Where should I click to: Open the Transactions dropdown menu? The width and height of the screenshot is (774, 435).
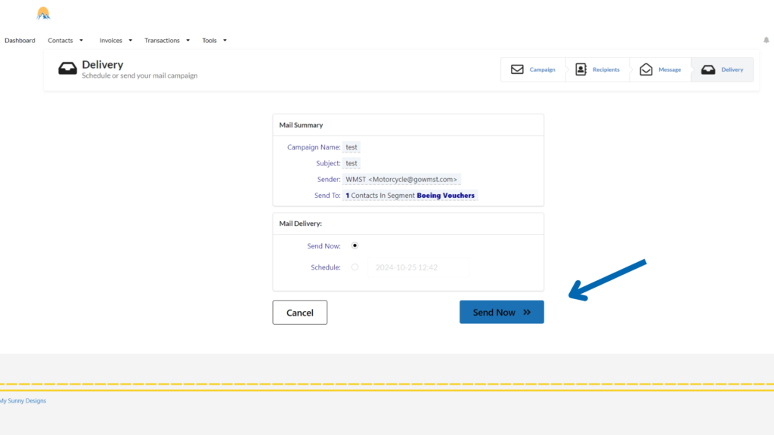[167, 41]
